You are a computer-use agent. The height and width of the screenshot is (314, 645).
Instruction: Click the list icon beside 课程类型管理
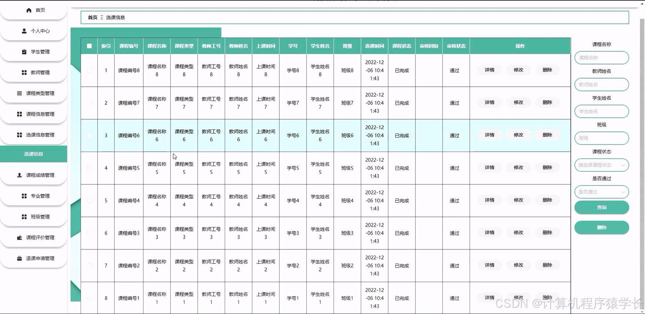pos(19,93)
